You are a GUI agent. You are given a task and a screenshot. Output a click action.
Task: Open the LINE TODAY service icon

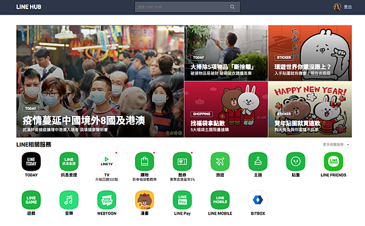click(31, 162)
